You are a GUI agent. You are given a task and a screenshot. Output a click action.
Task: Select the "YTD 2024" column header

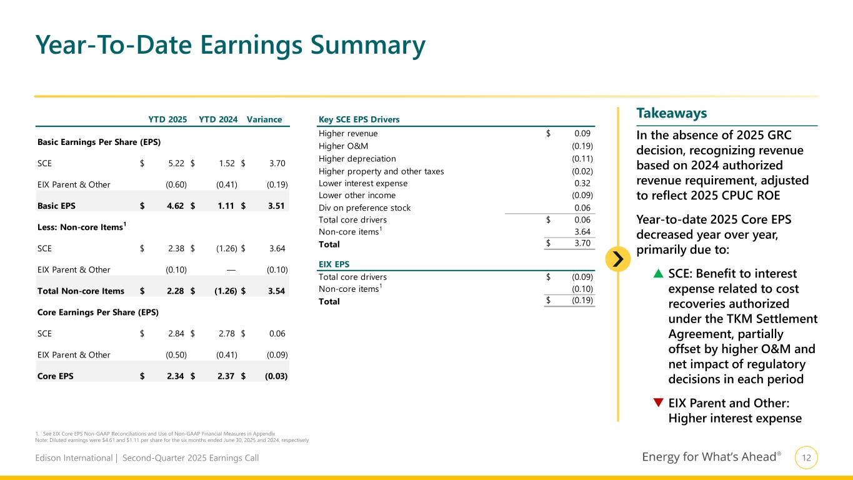tap(218, 119)
